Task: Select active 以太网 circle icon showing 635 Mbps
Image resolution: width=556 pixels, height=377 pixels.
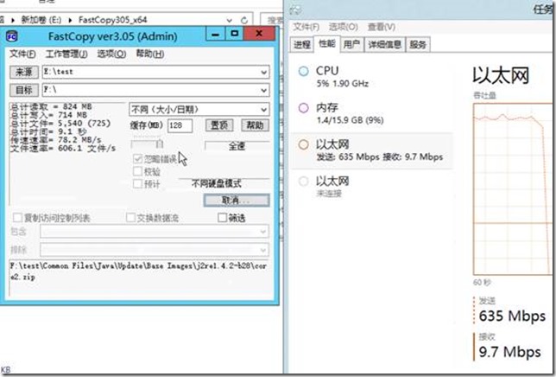Action: pyautogui.click(x=304, y=144)
